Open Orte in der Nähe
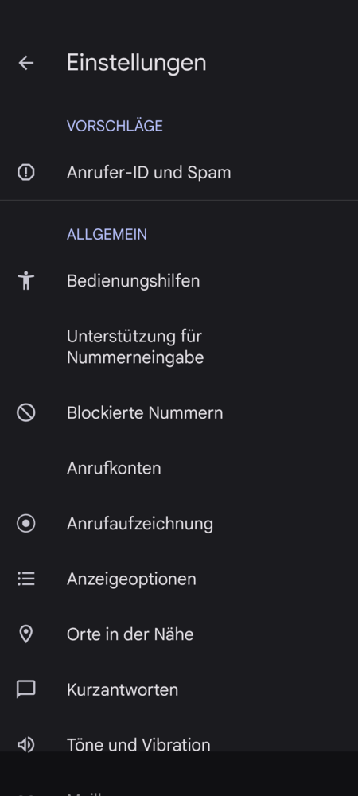Viewport: 358px width, 796px height. [x=179, y=634]
